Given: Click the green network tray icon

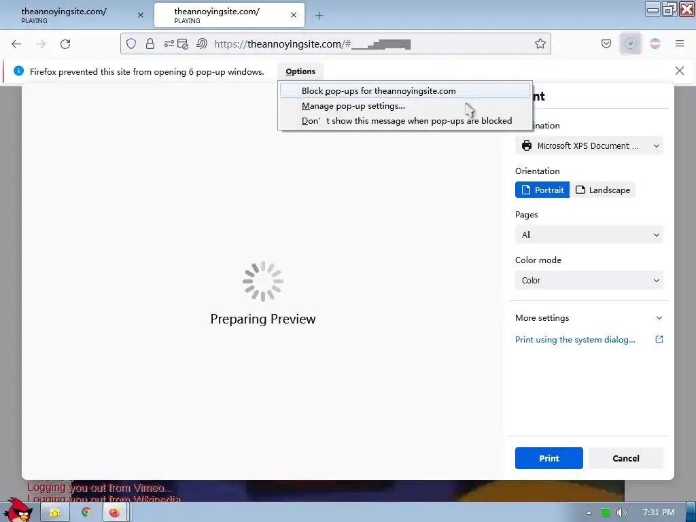Looking at the screenshot, I should (x=605, y=512).
